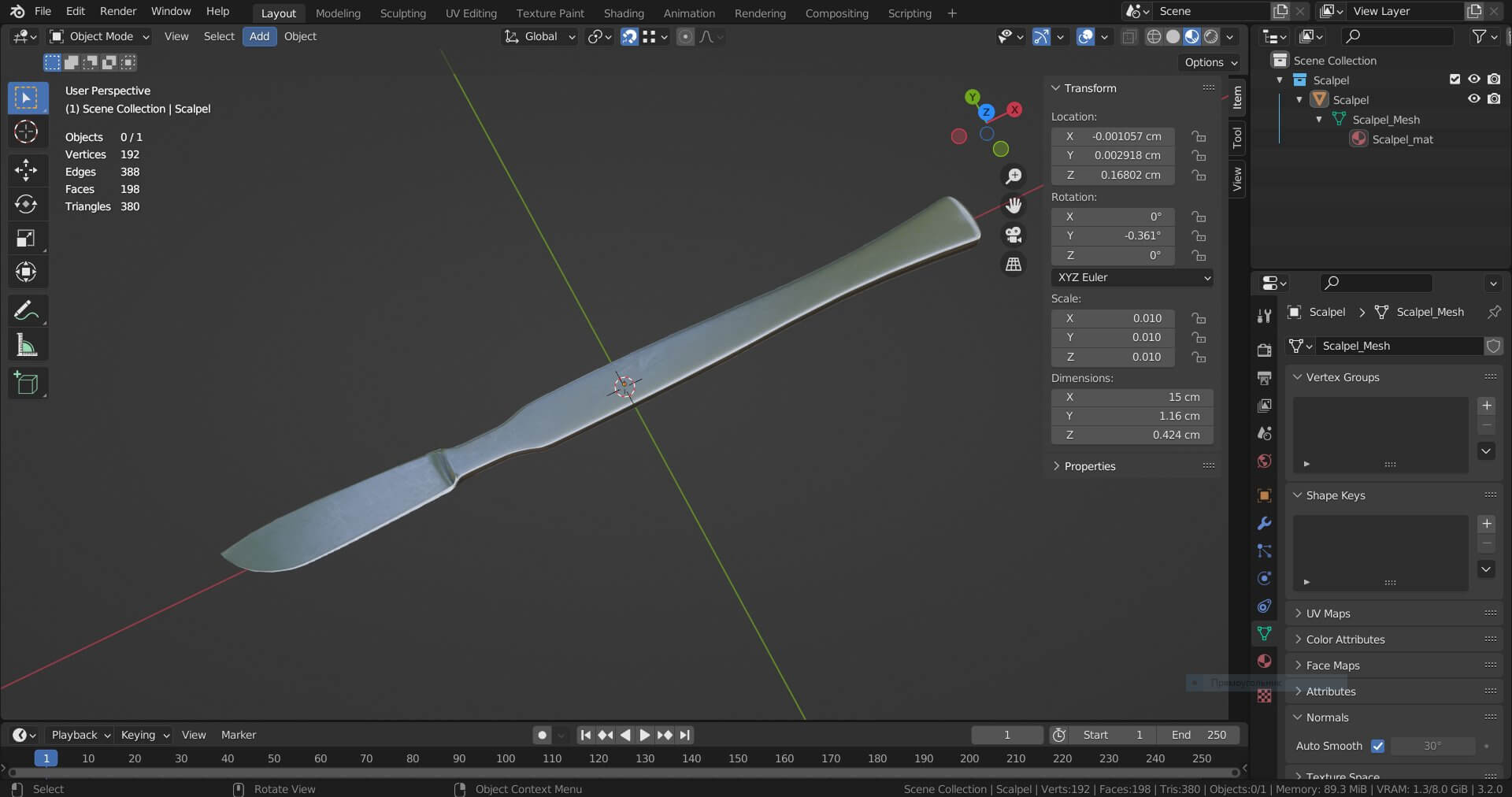Click the Z rotation value field
The image size is (1512, 797).
1113,255
